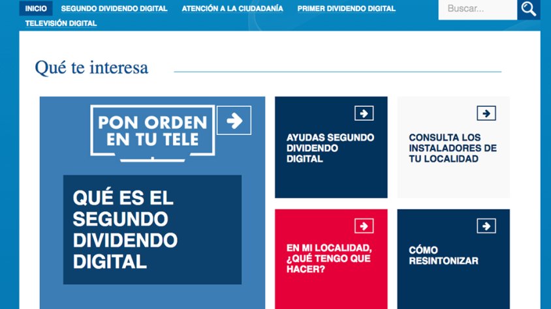This screenshot has height=309, width=551.
Task: Go to Atención a la Ciudadanía
Action: [232, 8]
